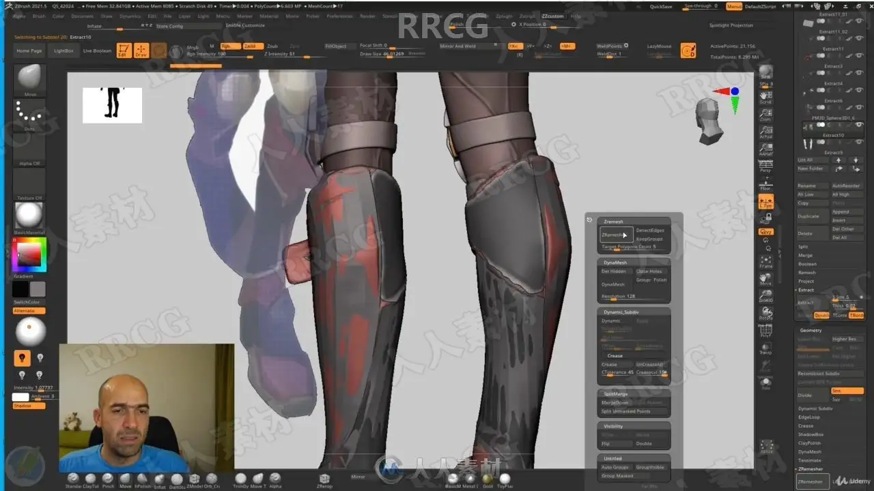Activate the Edit mode icon
This screenshot has height=491, width=874.
(x=124, y=50)
